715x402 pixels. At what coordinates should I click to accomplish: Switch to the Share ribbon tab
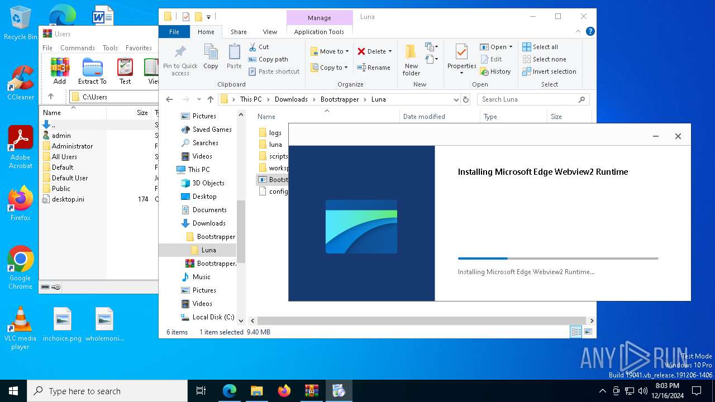[x=239, y=32]
